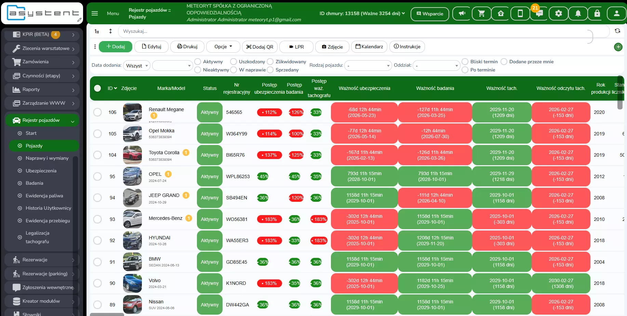Screen dimensions: 627x316
Task: Open settings with the gear icon
Action: [x=559, y=14]
